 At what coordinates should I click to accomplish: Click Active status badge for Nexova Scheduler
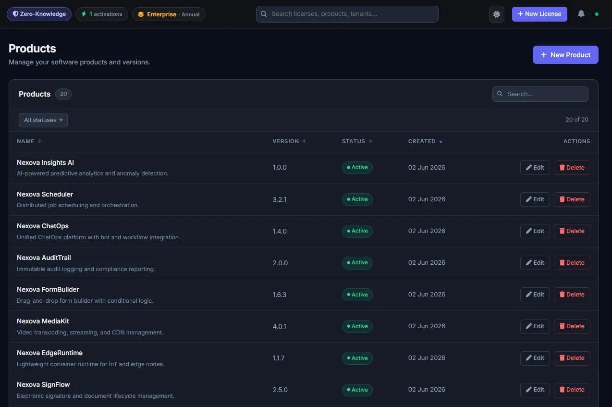(357, 199)
